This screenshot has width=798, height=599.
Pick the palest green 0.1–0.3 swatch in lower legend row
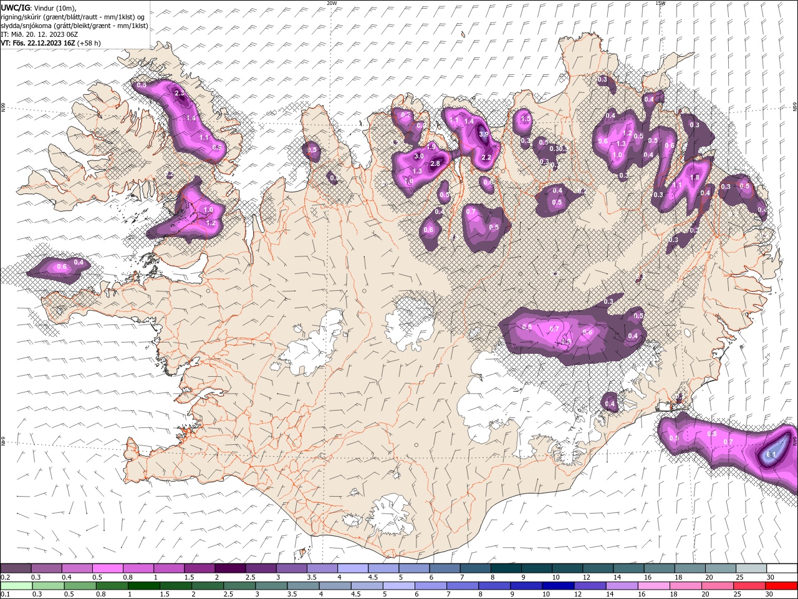point(16,586)
